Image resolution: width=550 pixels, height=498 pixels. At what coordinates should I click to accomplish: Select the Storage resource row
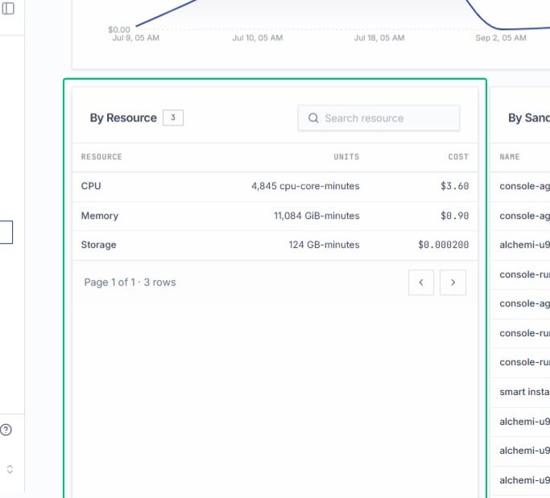275,245
